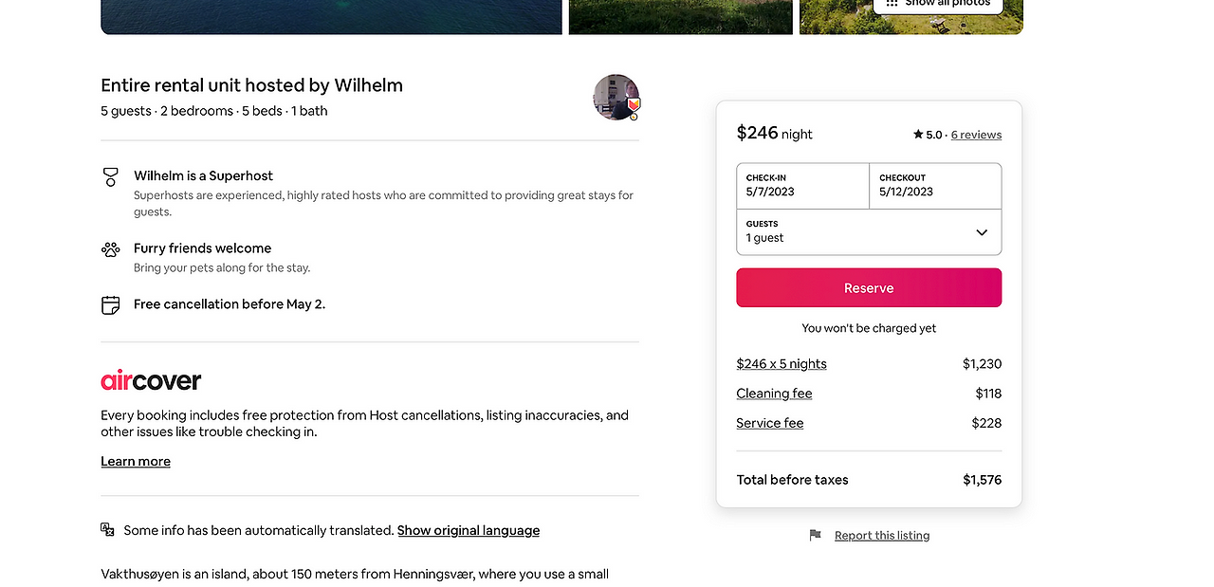Expand the guests dropdown chevron
1214x587 pixels.
pos(982,232)
